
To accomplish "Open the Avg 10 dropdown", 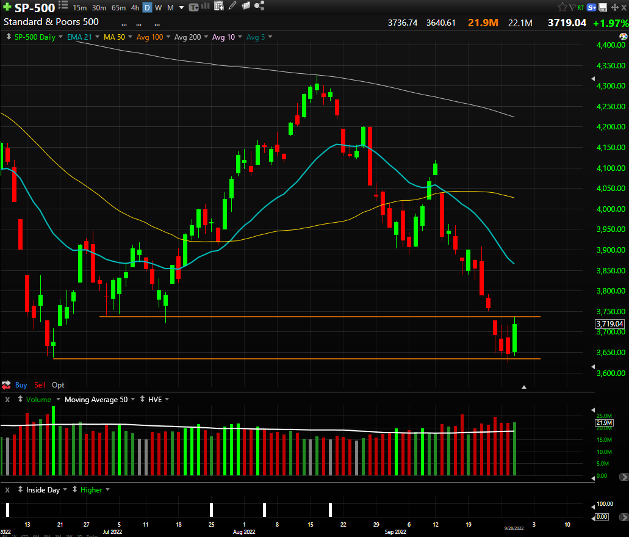I will click(240, 37).
